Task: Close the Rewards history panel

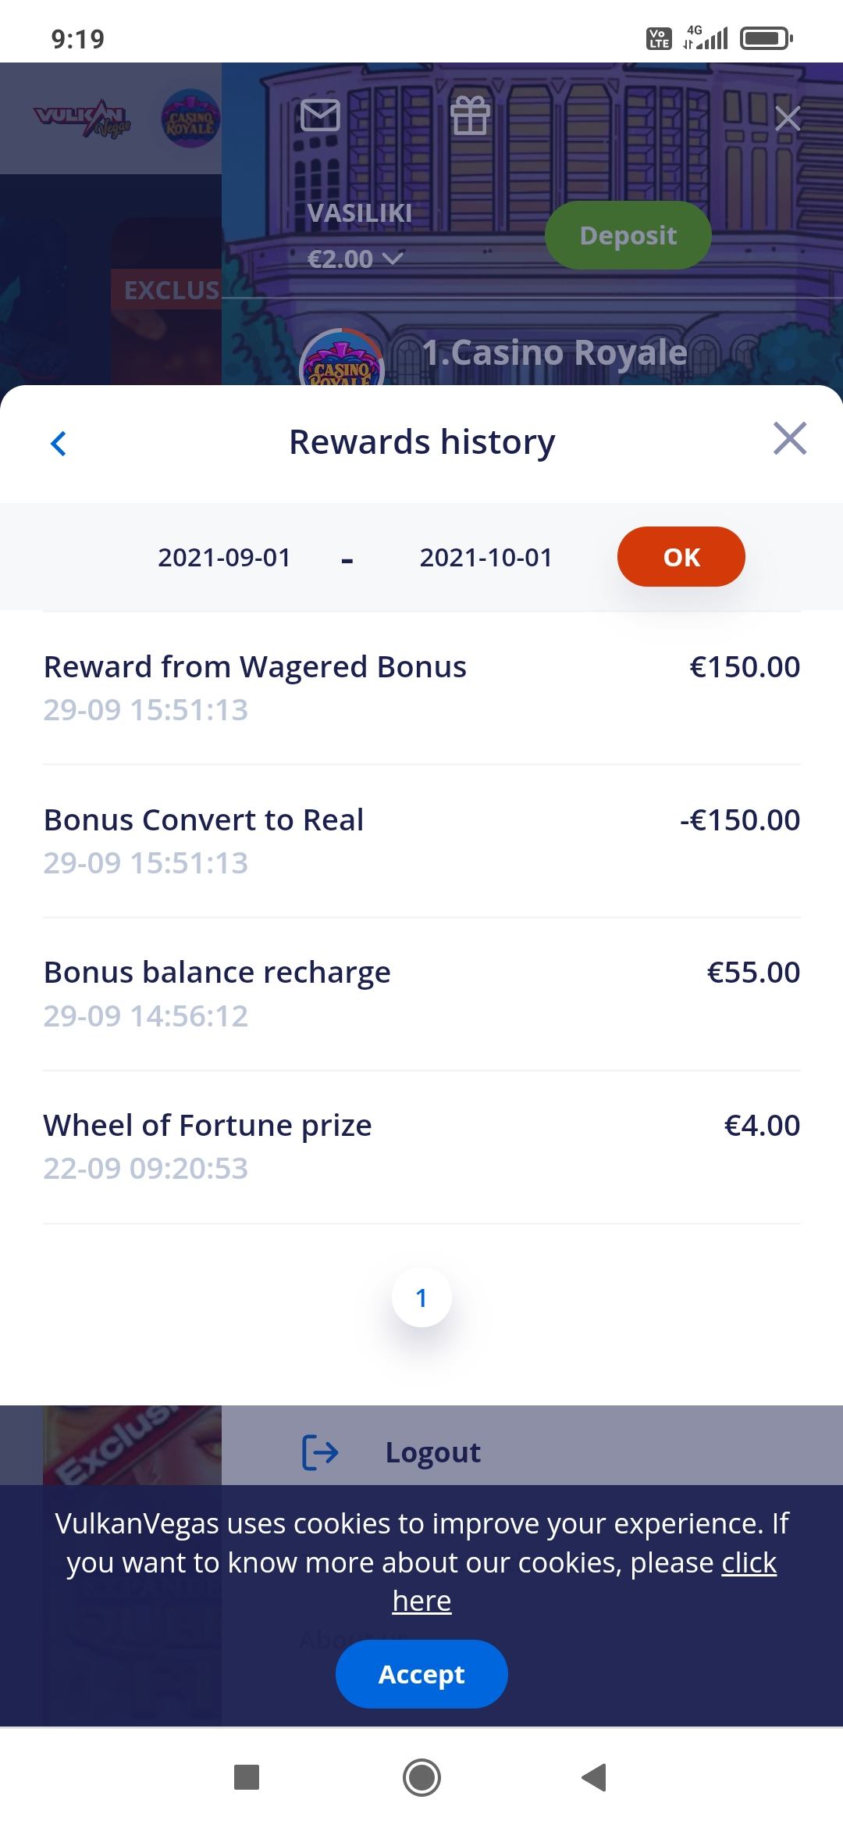Action: click(x=789, y=439)
